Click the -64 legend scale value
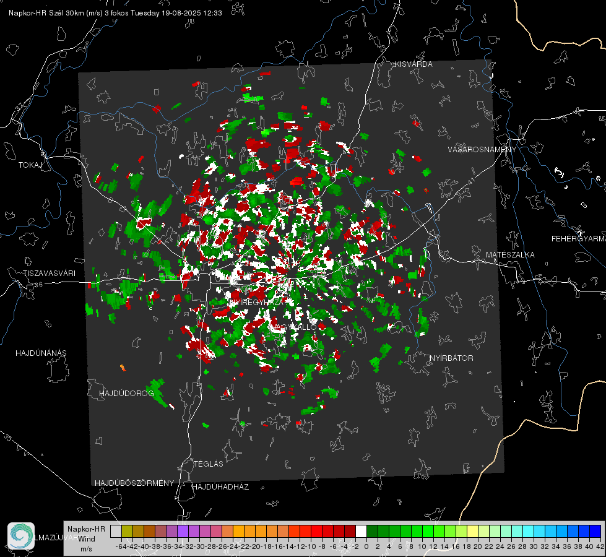606x557 pixels. coord(121,546)
